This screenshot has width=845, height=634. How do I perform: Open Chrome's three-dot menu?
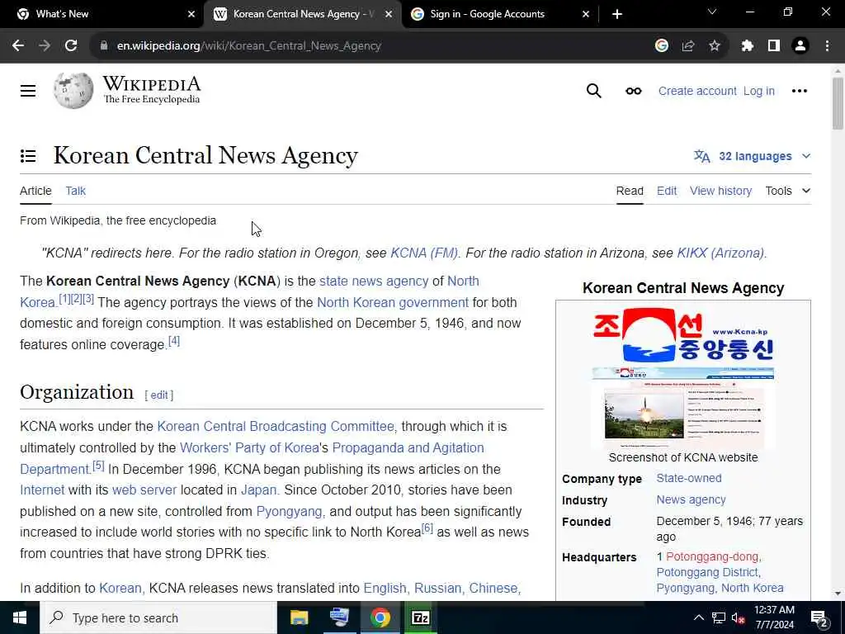[x=827, y=46]
